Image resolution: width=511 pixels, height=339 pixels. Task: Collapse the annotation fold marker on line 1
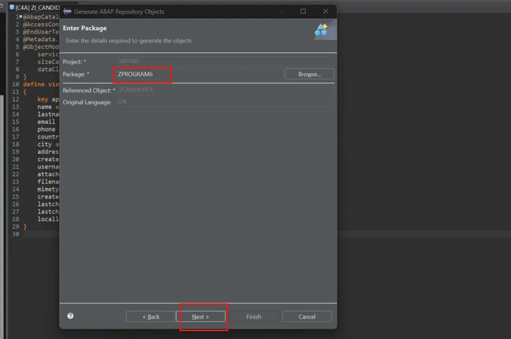[x=21, y=17]
